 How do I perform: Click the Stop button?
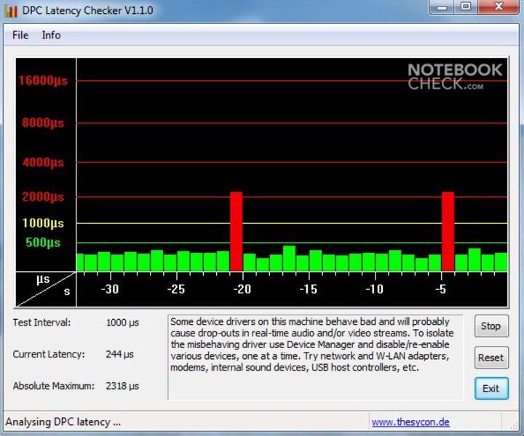pos(491,326)
